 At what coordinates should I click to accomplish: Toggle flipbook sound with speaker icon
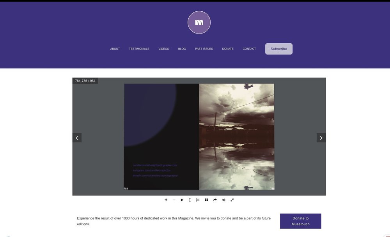click(x=223, y=200)
